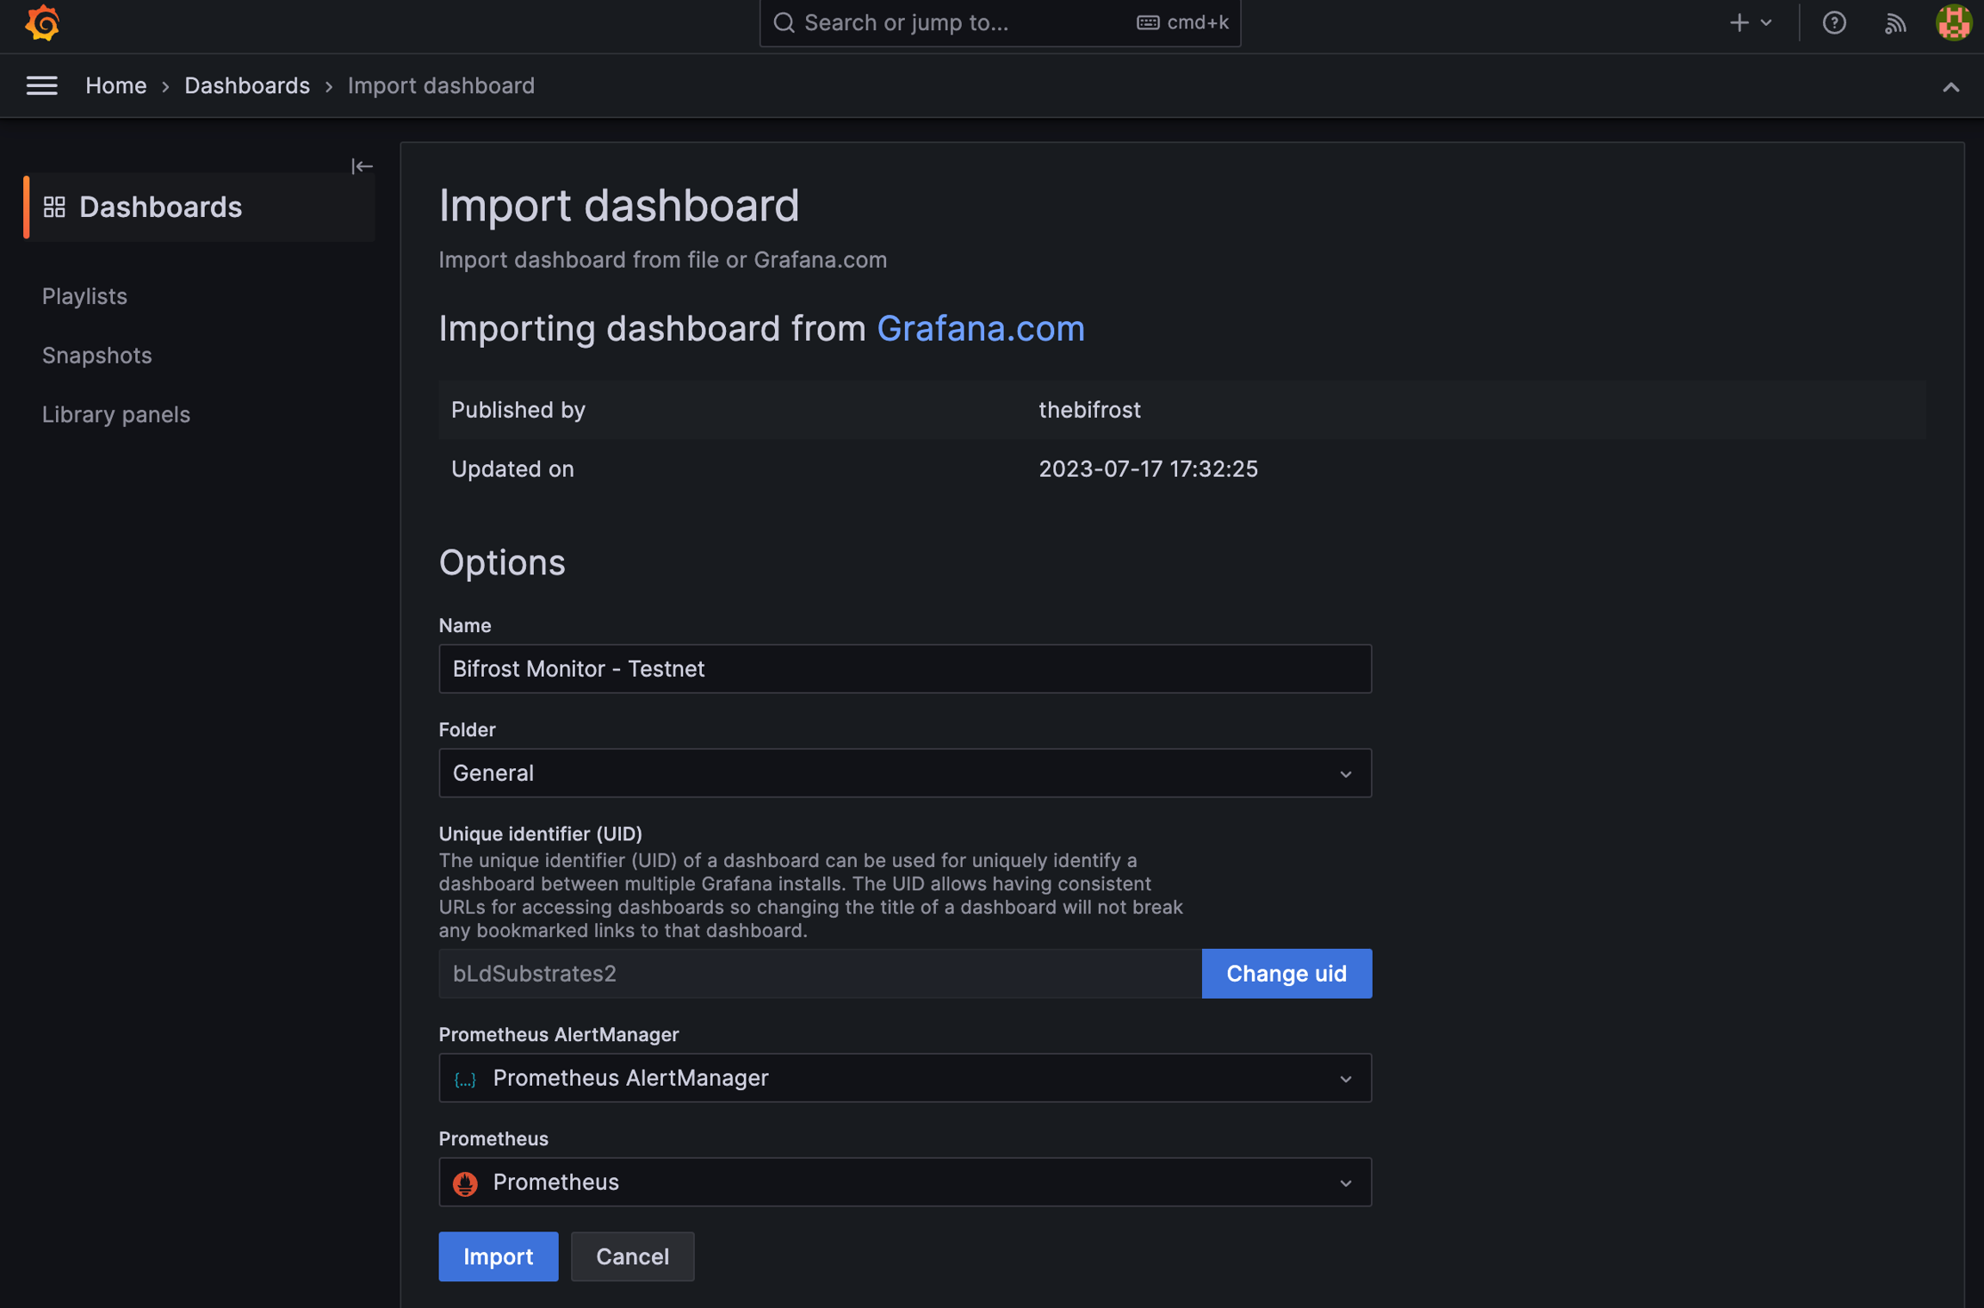Viewport: 1984px width, 1308px height.
Task: Click the help question mark icon
Action: [x=1834, y=22]
